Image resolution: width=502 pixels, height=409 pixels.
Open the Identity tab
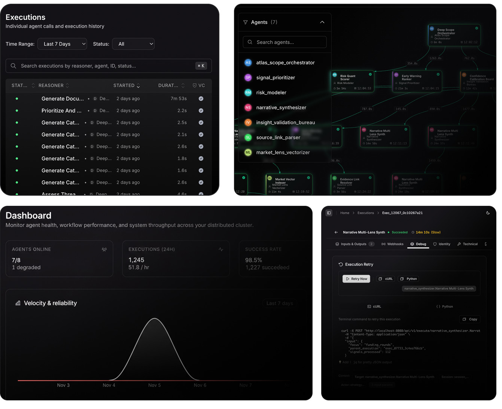pyautogui.click(x=442, y=244)
